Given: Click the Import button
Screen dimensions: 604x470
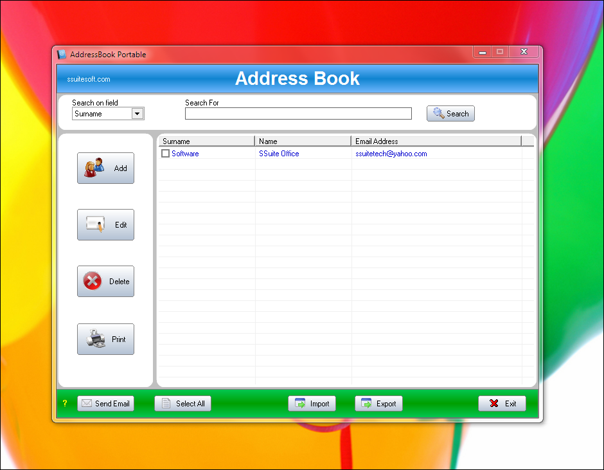Looking at the screenshot, I should click(312, 404).
